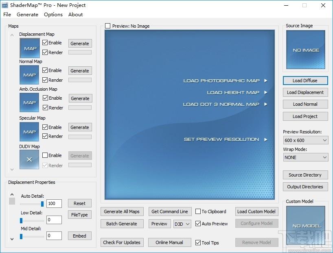Open the File menu
The image size is (333, 253).
point(7,14)
